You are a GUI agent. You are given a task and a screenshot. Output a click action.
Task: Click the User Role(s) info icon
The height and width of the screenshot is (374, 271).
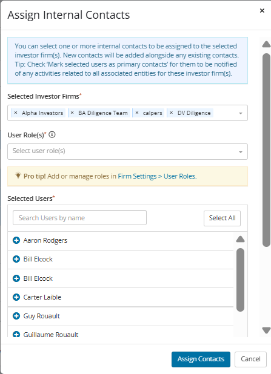(52, 135)
